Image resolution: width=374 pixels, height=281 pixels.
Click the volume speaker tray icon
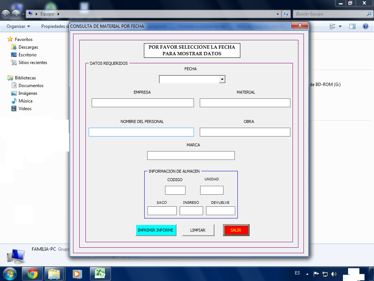click(x=334, y=274)
